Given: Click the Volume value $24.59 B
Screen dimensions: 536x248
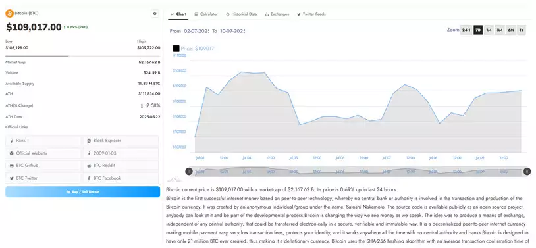Looking at the screenshot, I should pos(151,73).
